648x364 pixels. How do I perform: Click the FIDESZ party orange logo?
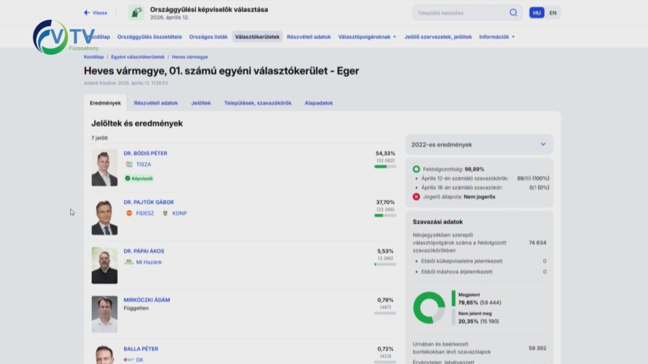click(129, 213)
